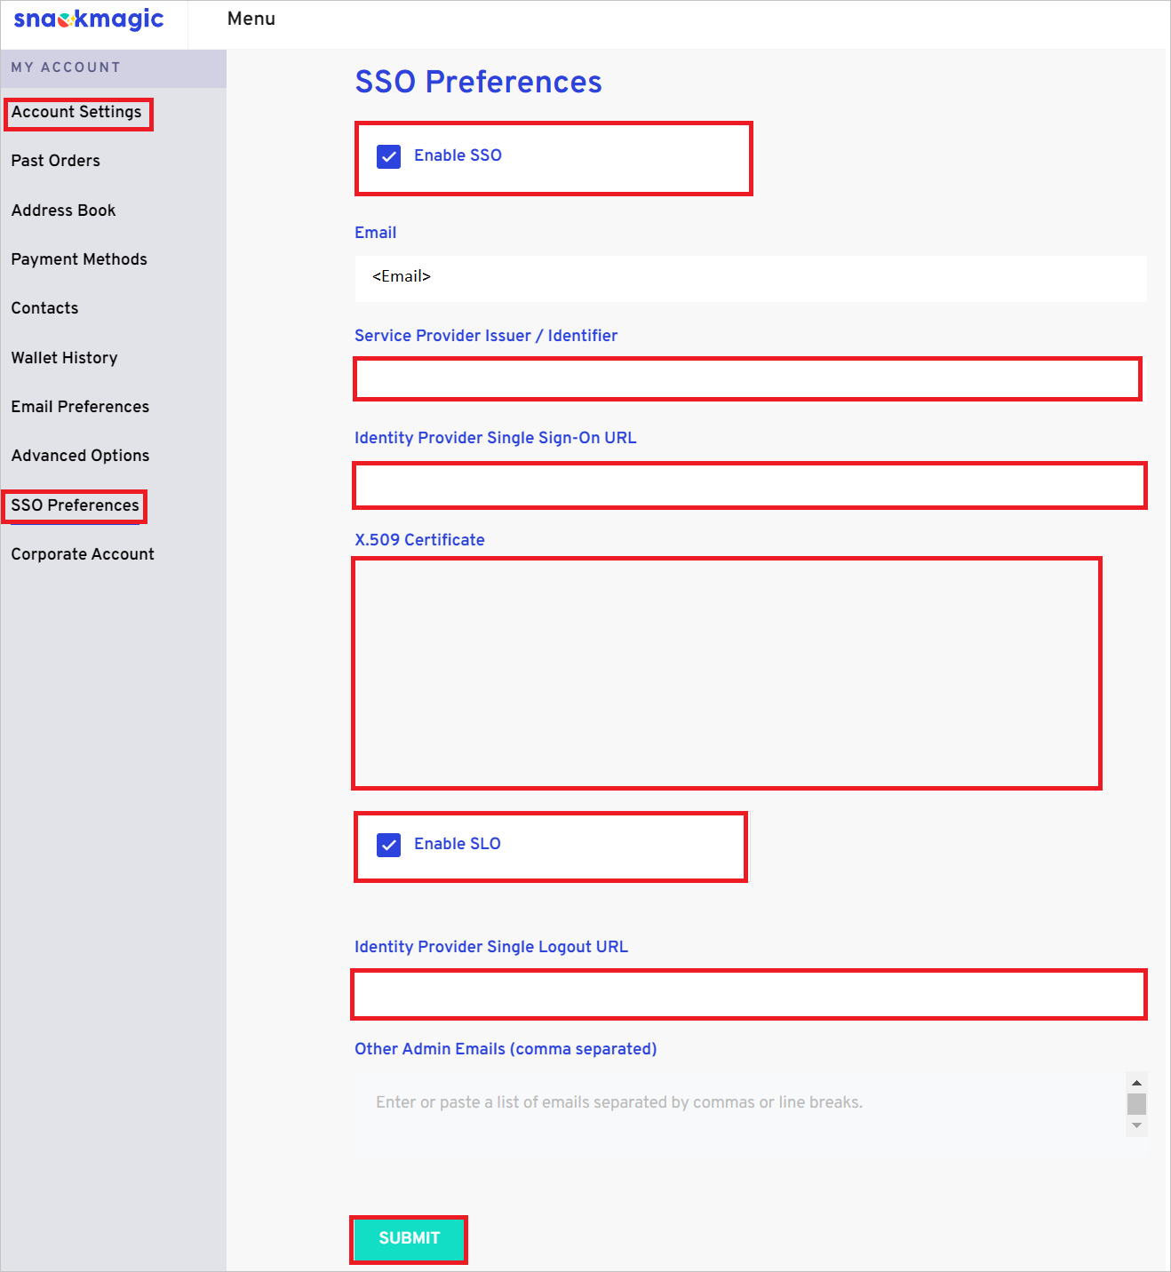Click the admin emails scrollbar up arrow

[1136, 1083]
